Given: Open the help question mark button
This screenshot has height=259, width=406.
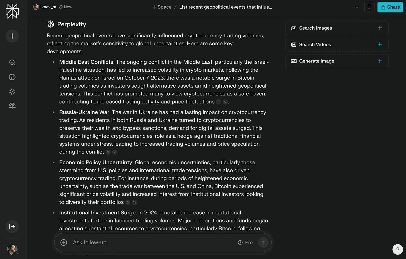Looking at the screenshot, I should 398,250.
